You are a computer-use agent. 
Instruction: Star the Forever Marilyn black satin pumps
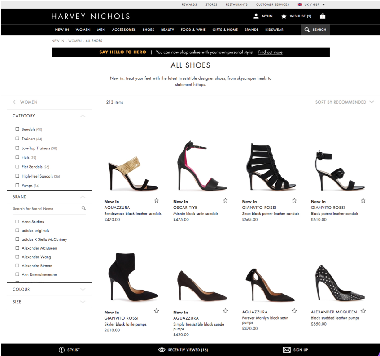pyautogui.click(x=294, y=311)
